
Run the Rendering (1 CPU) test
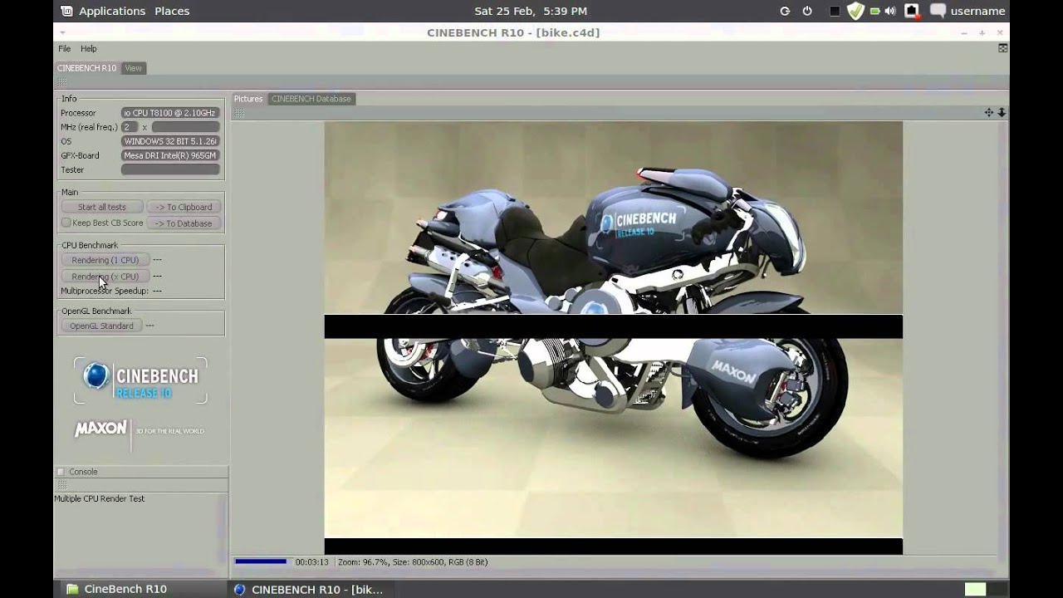point(105,260)
